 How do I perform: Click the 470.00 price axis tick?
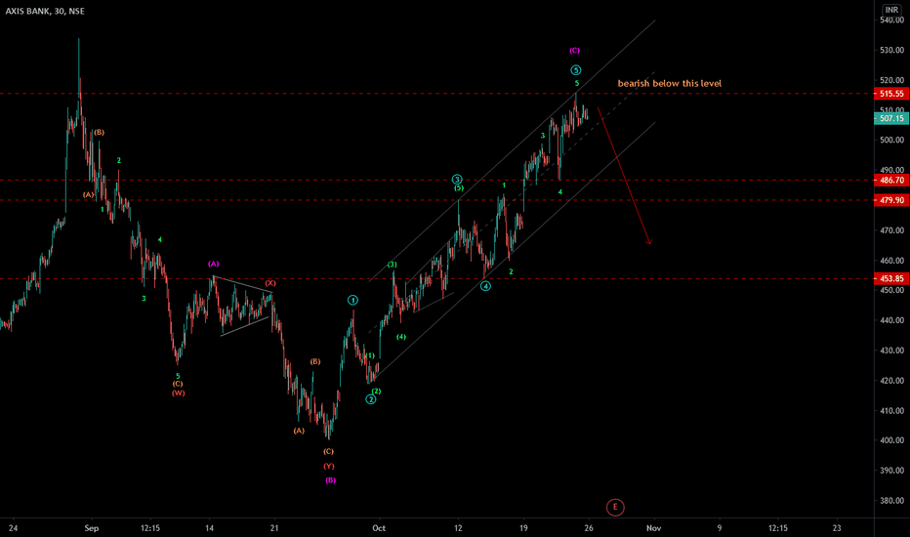tap(892, 230)
